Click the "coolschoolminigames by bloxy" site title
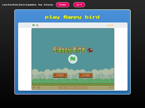This screenshot has height=108, width=145. (x=28, y=5)
